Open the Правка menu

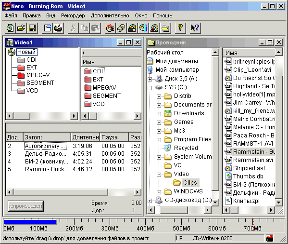click(x=32, y=15)
